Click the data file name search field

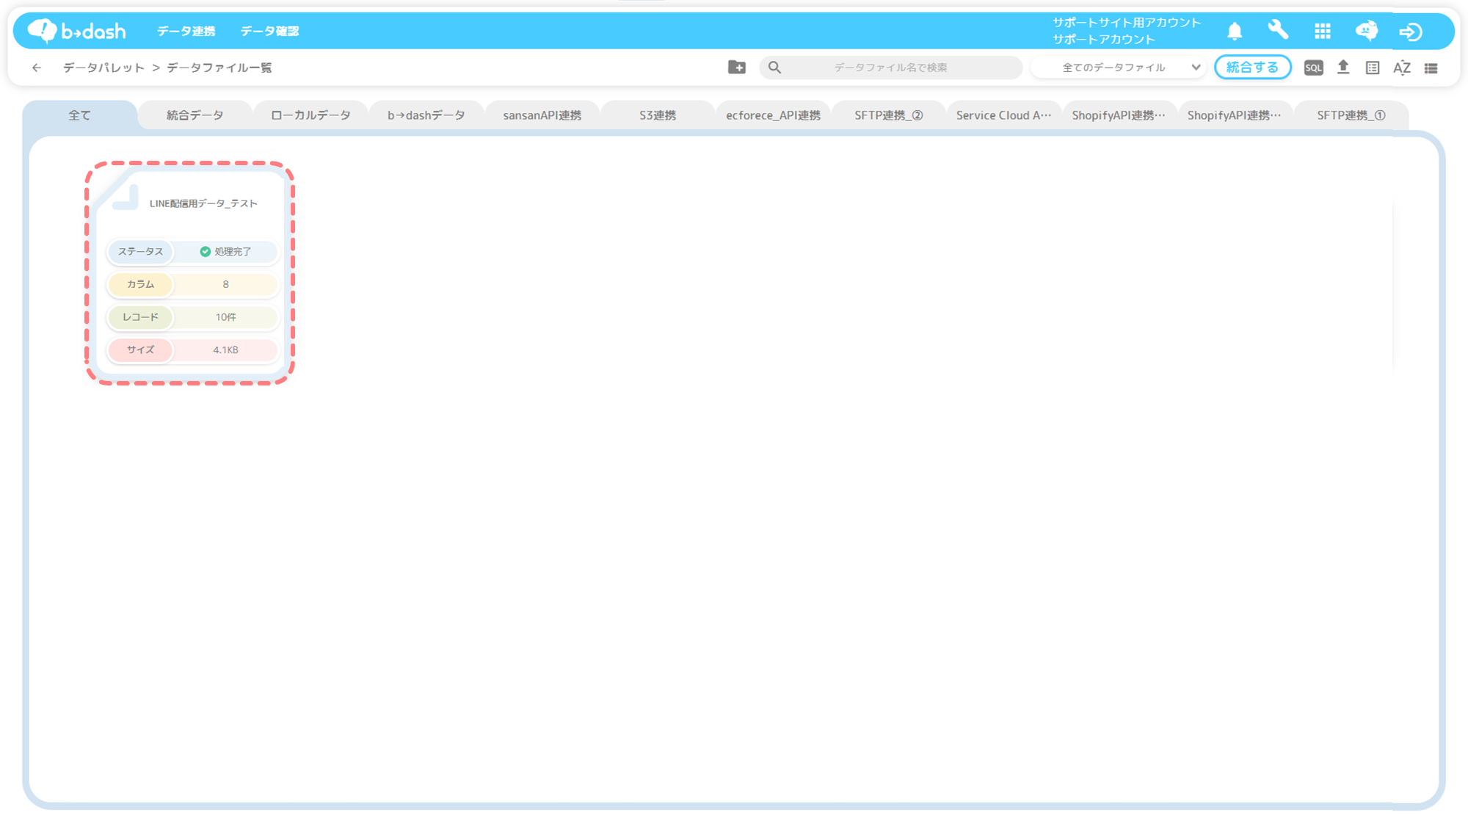(890, 68)
